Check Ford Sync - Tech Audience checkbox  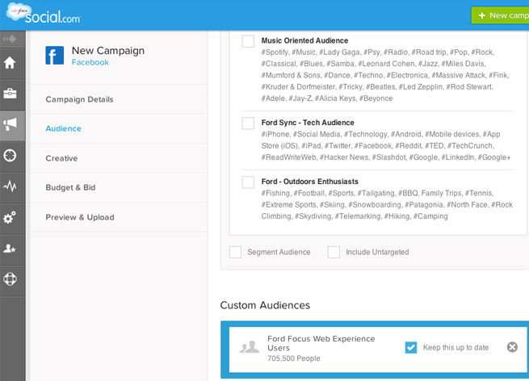[248, 123]
